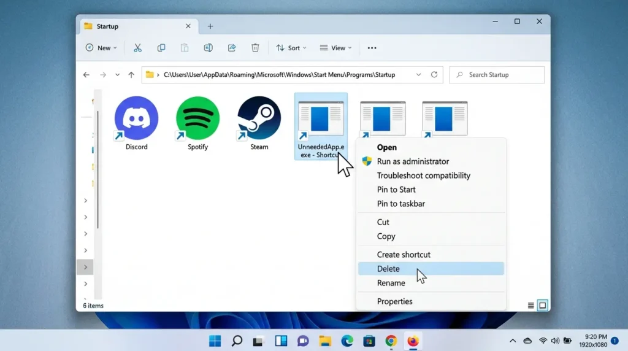628x351 pixels.
Task: Open Properties from context menu
Action: click(431, 301)
